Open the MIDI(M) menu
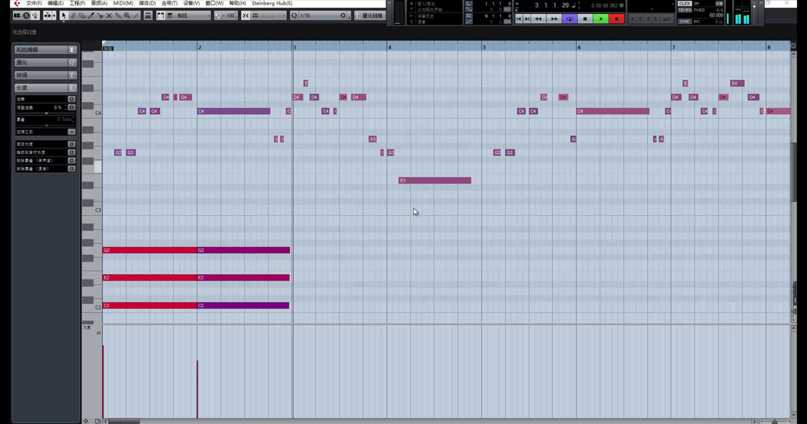 [123, 3]
